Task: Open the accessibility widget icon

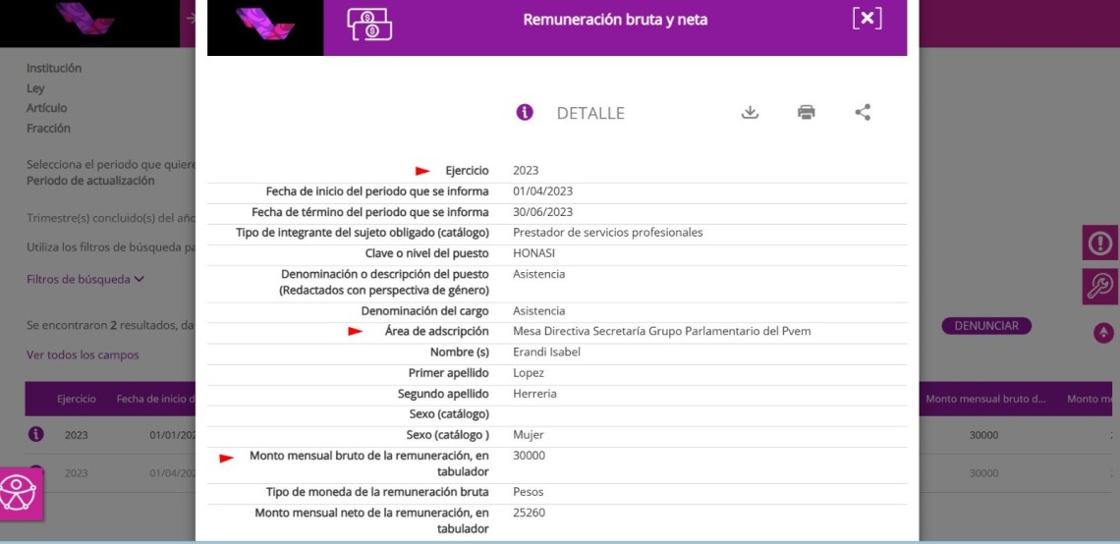Action: 20,493
